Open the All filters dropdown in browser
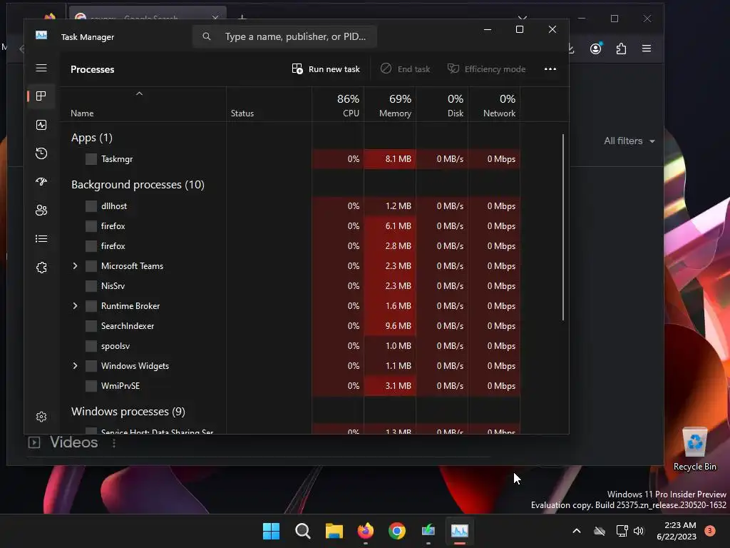Viewport: 730px width, 548px height. pos(629,141)
